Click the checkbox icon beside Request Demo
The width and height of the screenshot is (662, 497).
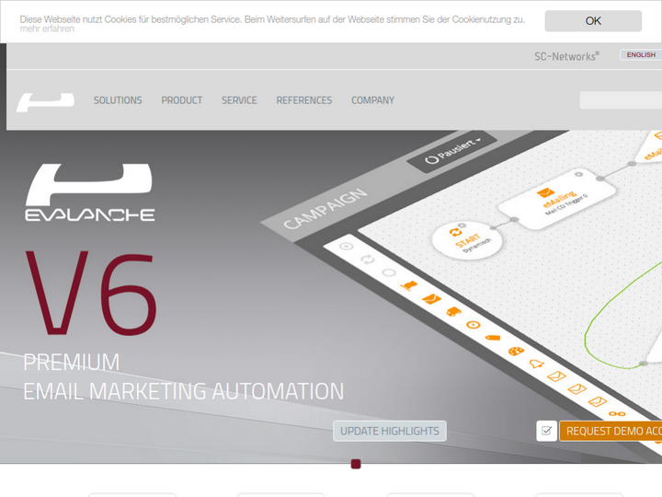point(546,431)
